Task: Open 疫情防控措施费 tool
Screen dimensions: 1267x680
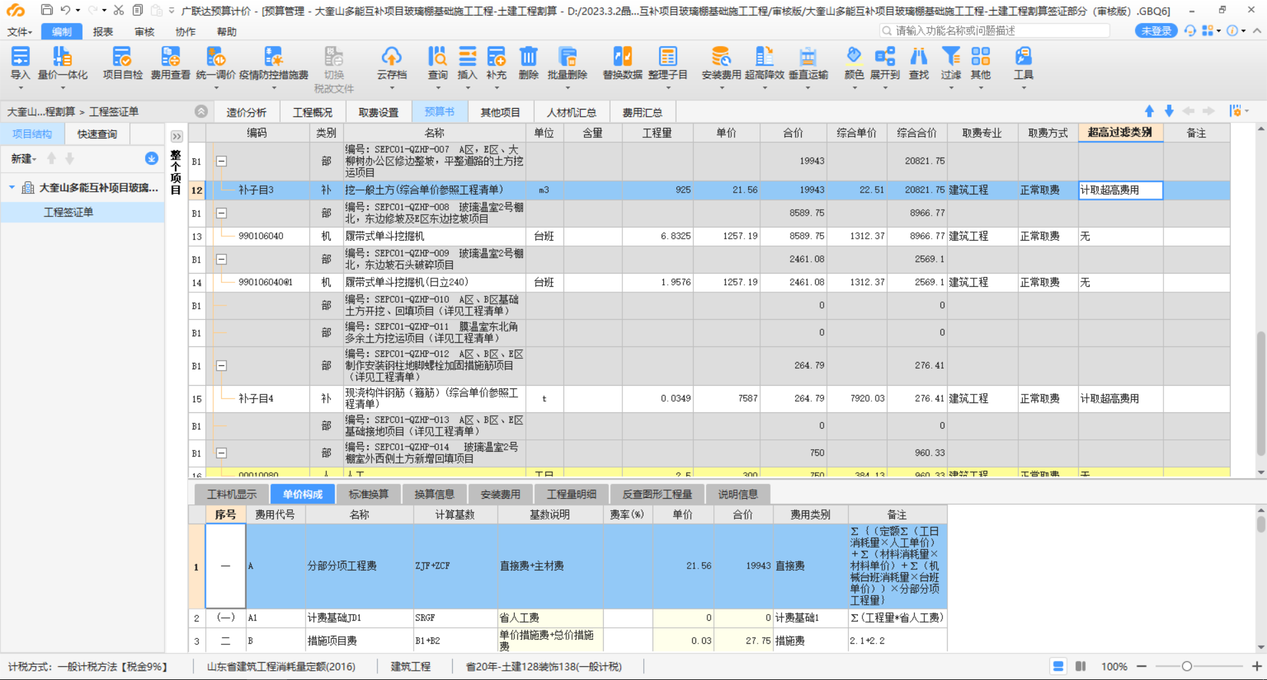Action: pos(274,63)
